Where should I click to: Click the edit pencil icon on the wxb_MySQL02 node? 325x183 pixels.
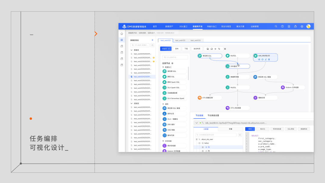click(x=266, y=60)
